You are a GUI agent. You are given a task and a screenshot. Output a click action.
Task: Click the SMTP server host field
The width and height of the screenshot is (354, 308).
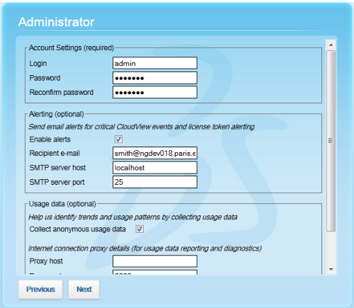tap(155, 168)
